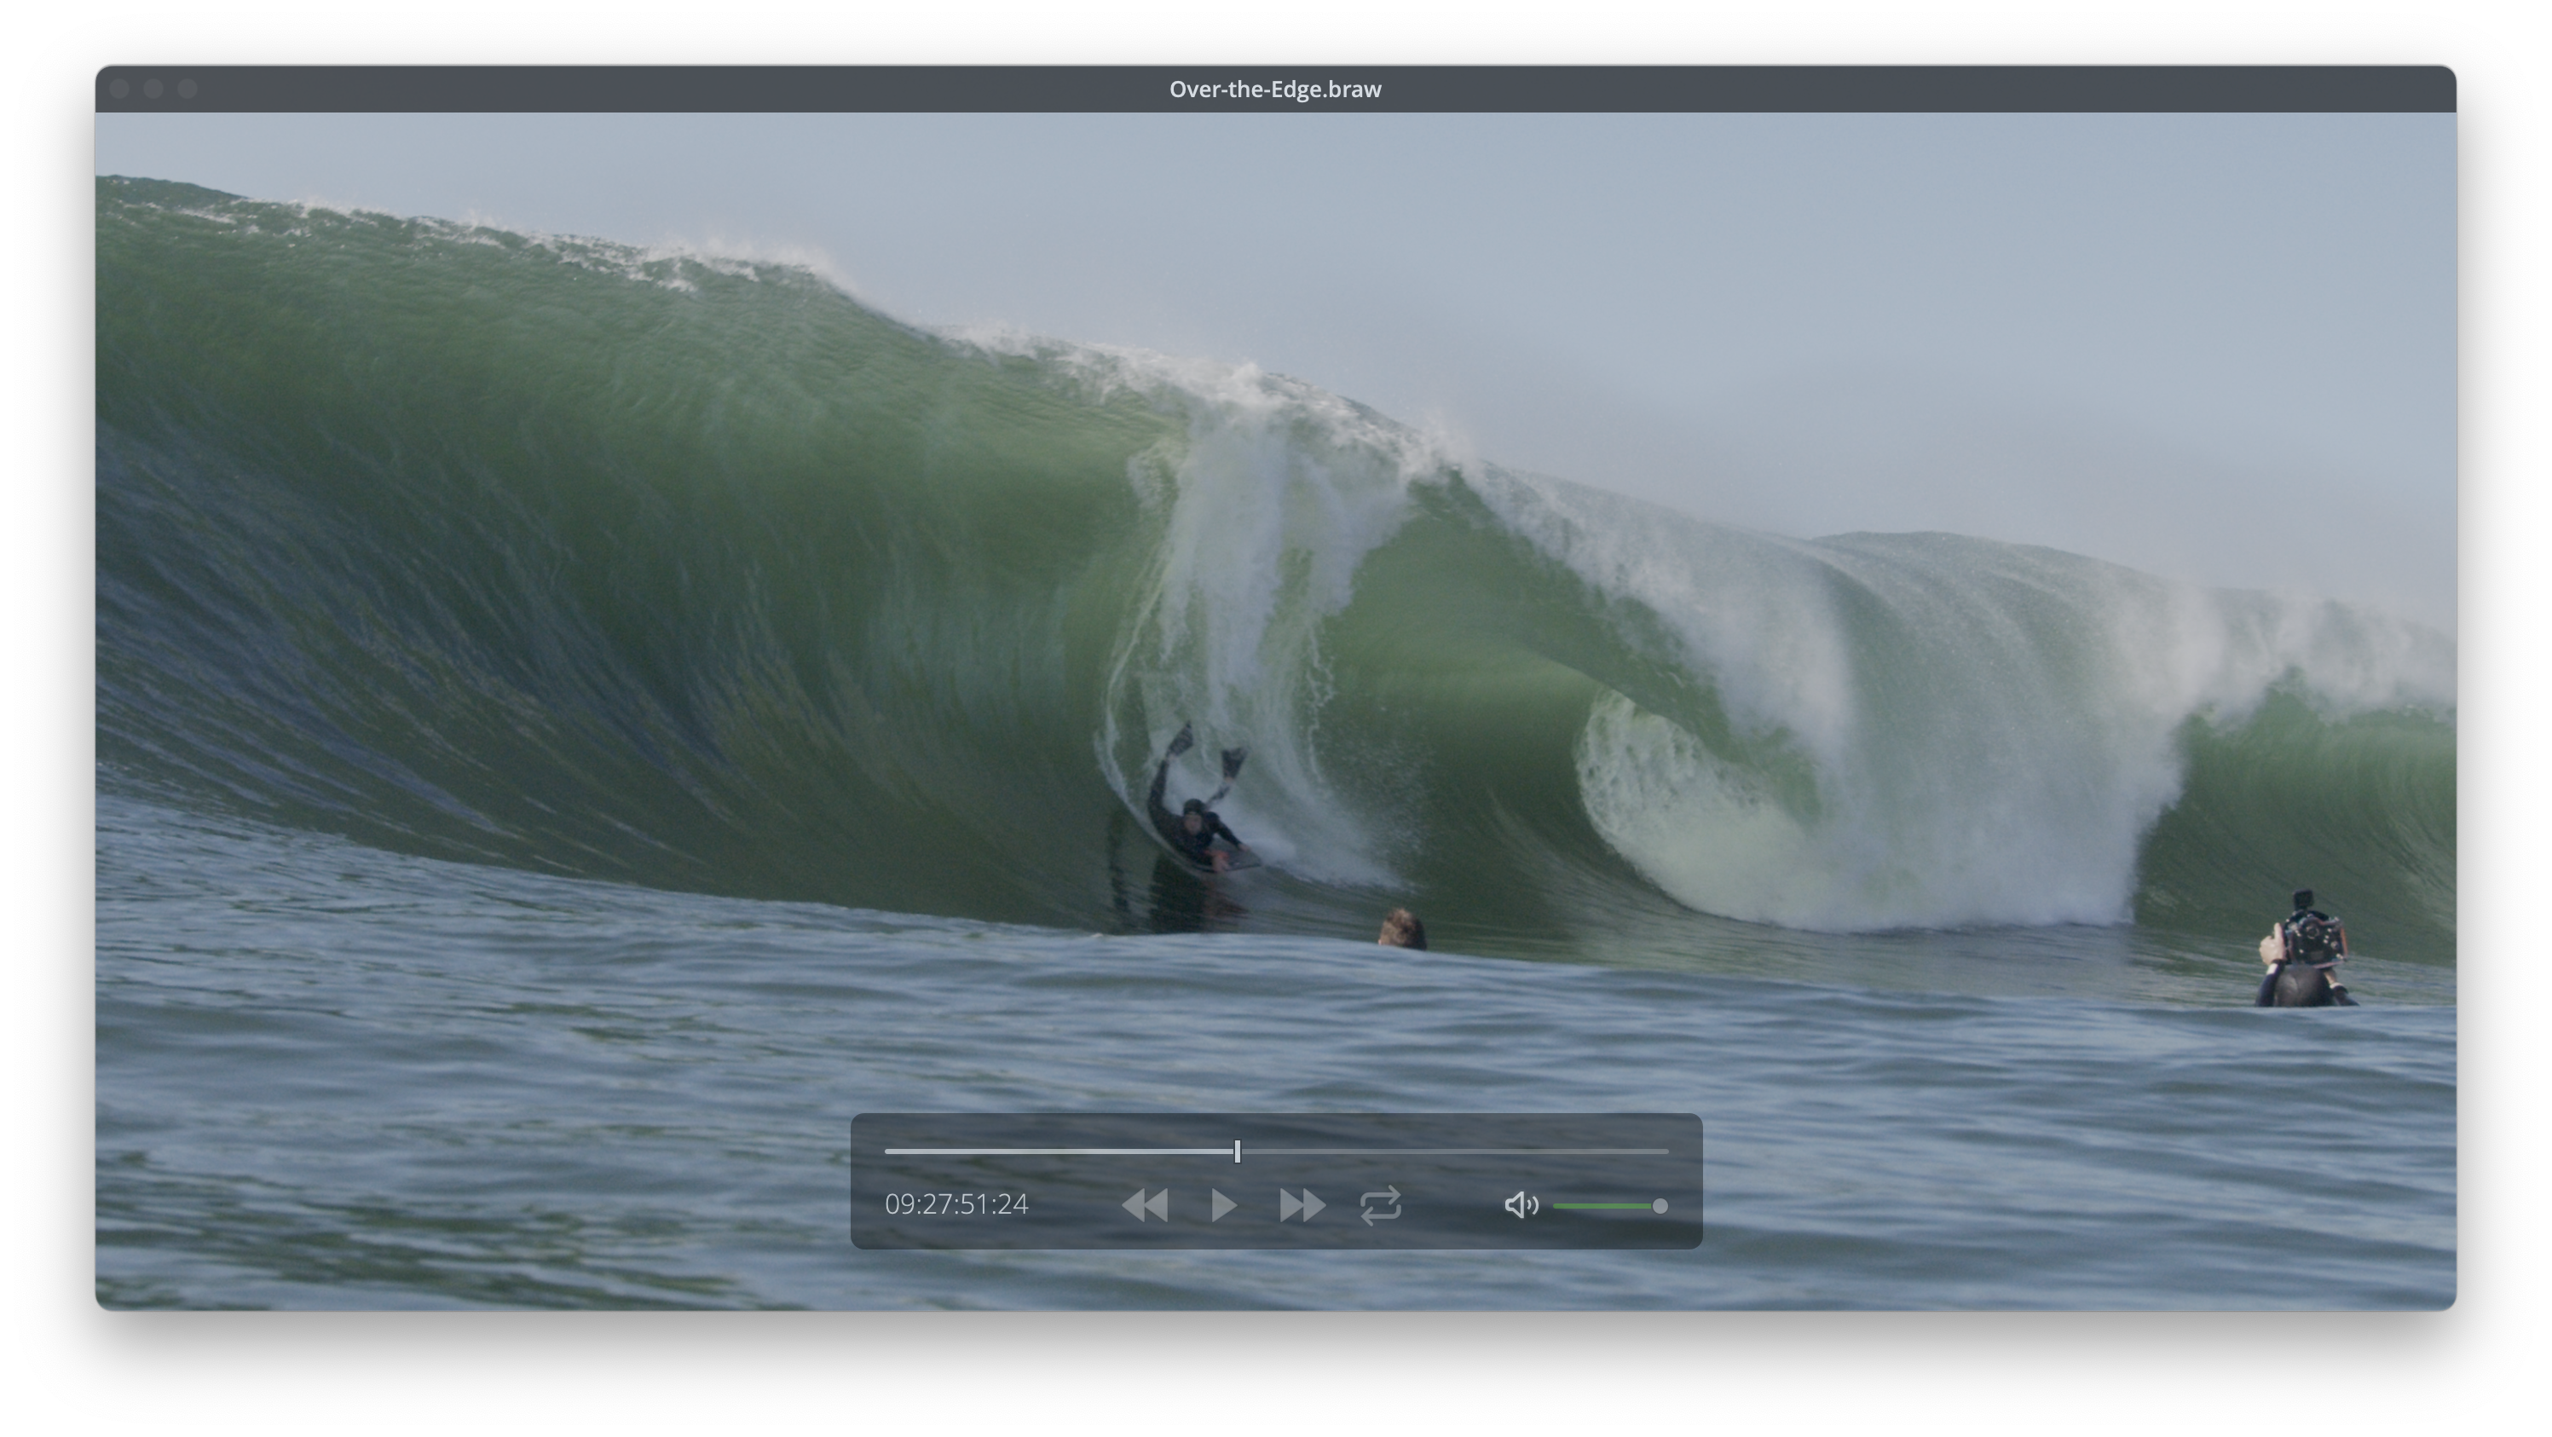Jump to the far left start of scrub bar

click(887, 1151)
